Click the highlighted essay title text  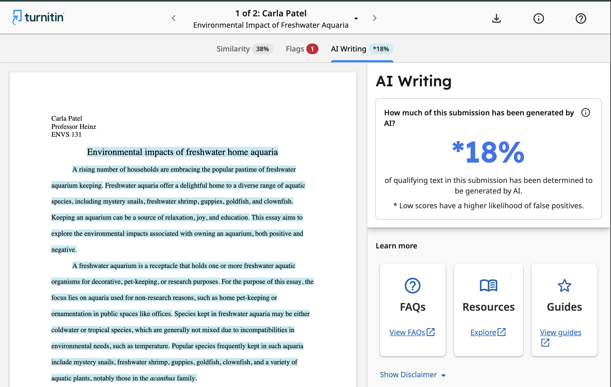coord(182,152)
